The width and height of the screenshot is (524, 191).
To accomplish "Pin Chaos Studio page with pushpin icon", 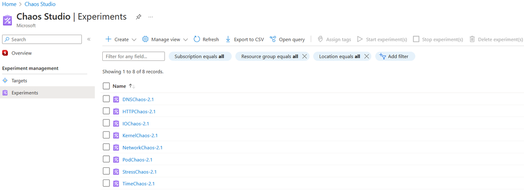I will pyautogui.click(x=138, y=17).
